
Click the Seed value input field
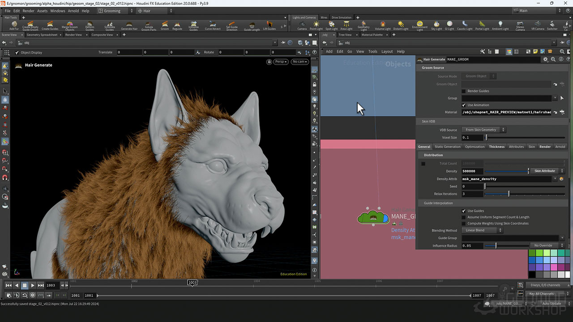[472, 186]
